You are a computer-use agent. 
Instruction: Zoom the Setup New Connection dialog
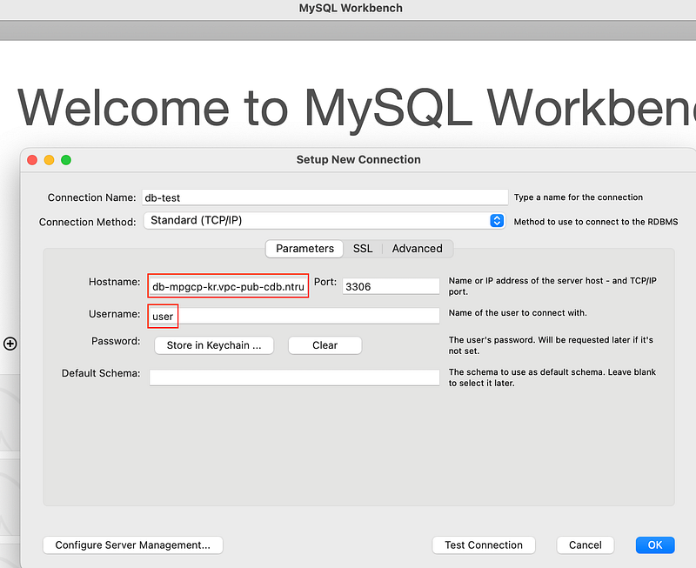coord(66,160)
